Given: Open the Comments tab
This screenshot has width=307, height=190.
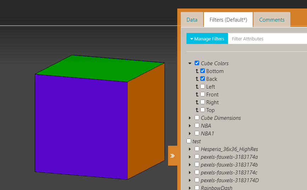Looking at the screenshot, I should (272, 19).
